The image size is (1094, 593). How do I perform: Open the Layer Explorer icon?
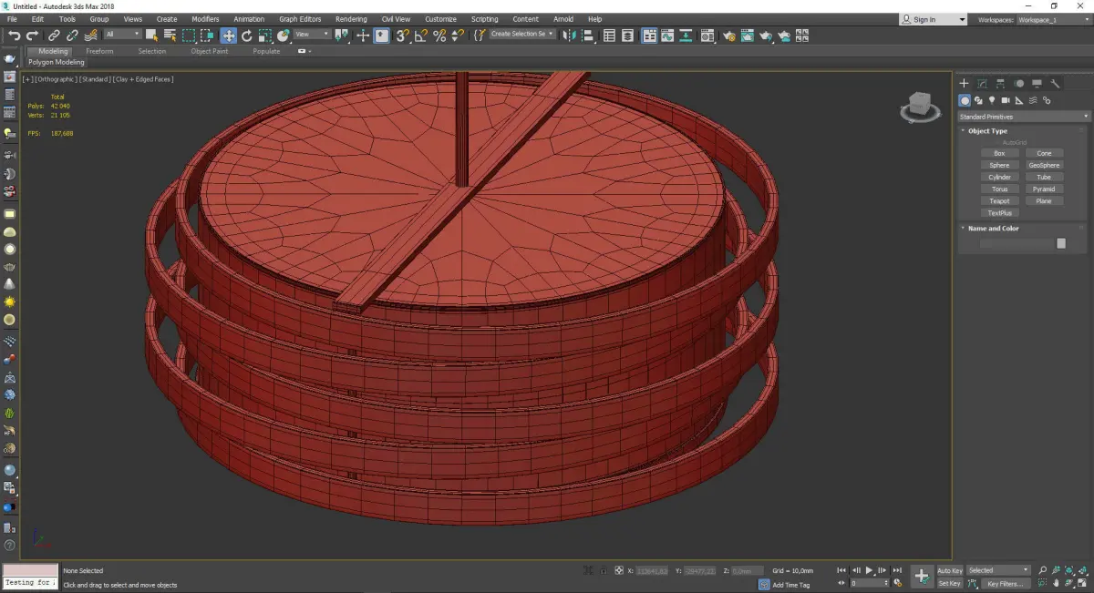click(x=628, y=36)
